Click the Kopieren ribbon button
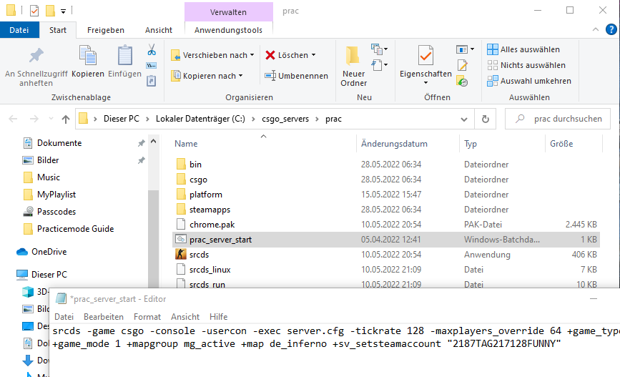 88,62
